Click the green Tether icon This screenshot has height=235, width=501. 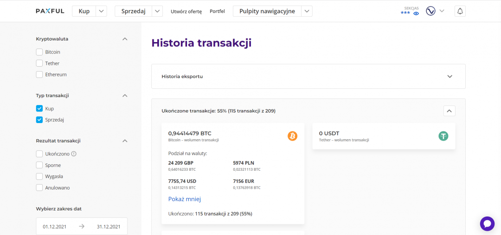[443, 136]
